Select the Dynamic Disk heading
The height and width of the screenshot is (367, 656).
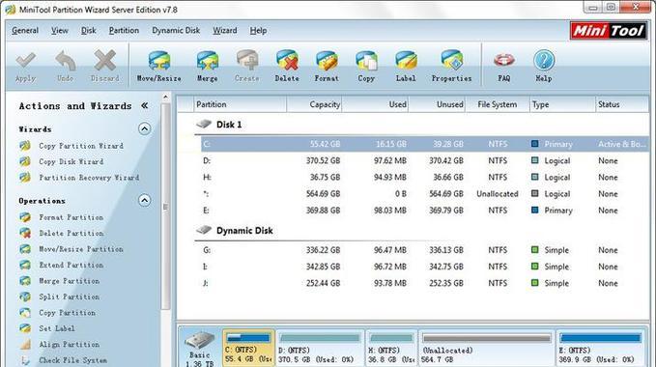(244, 231)
